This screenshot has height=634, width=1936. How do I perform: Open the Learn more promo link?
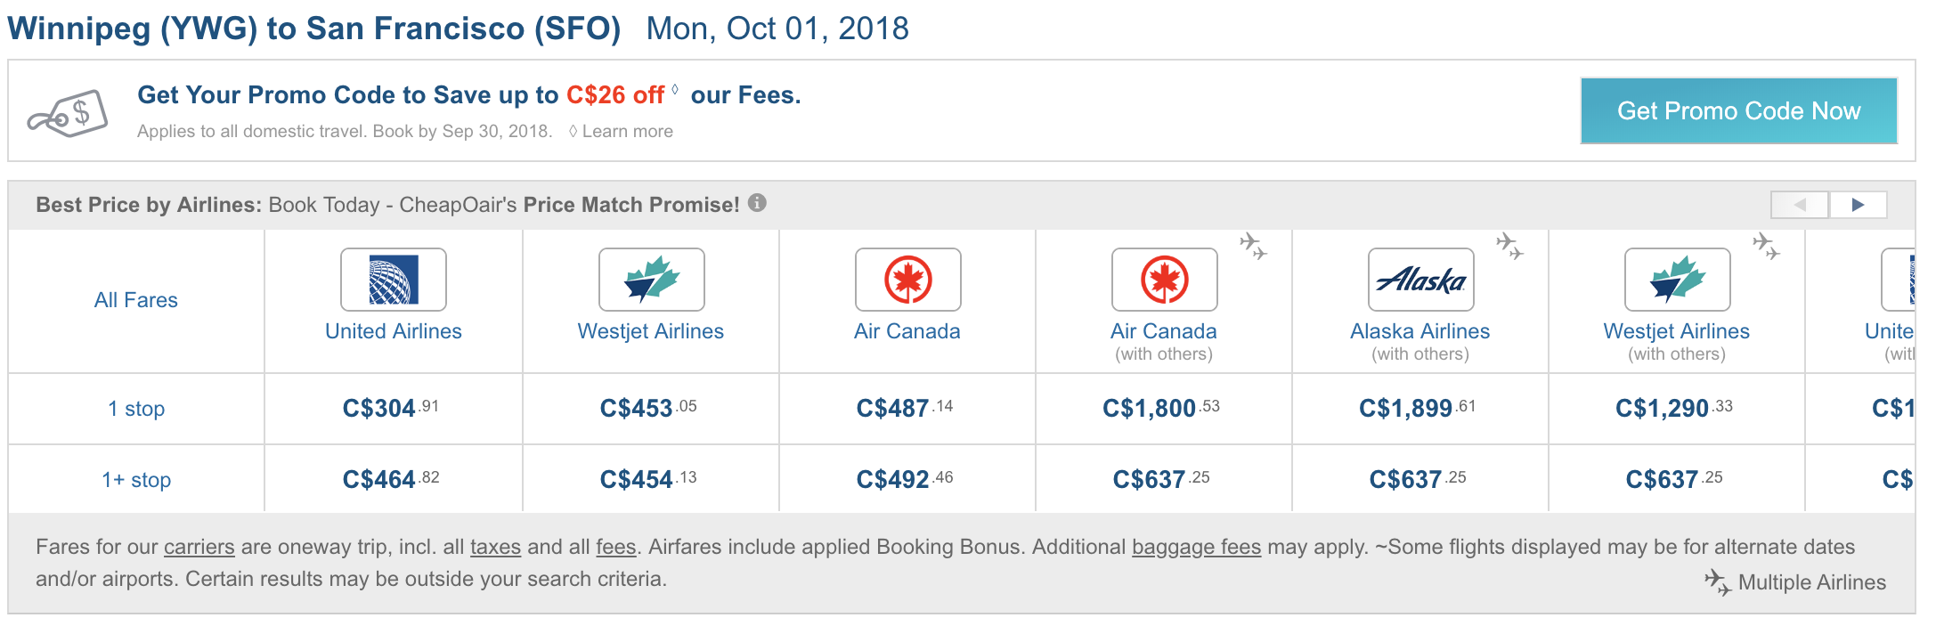[x=627, y=131]
